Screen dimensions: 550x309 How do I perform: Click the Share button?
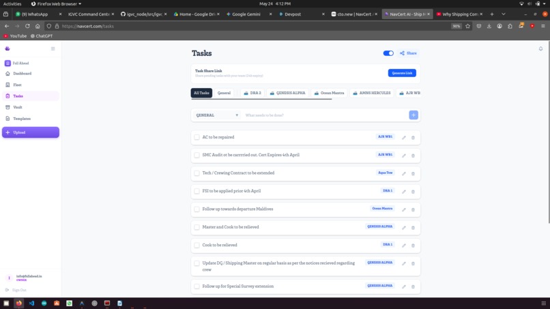(408, 53)
